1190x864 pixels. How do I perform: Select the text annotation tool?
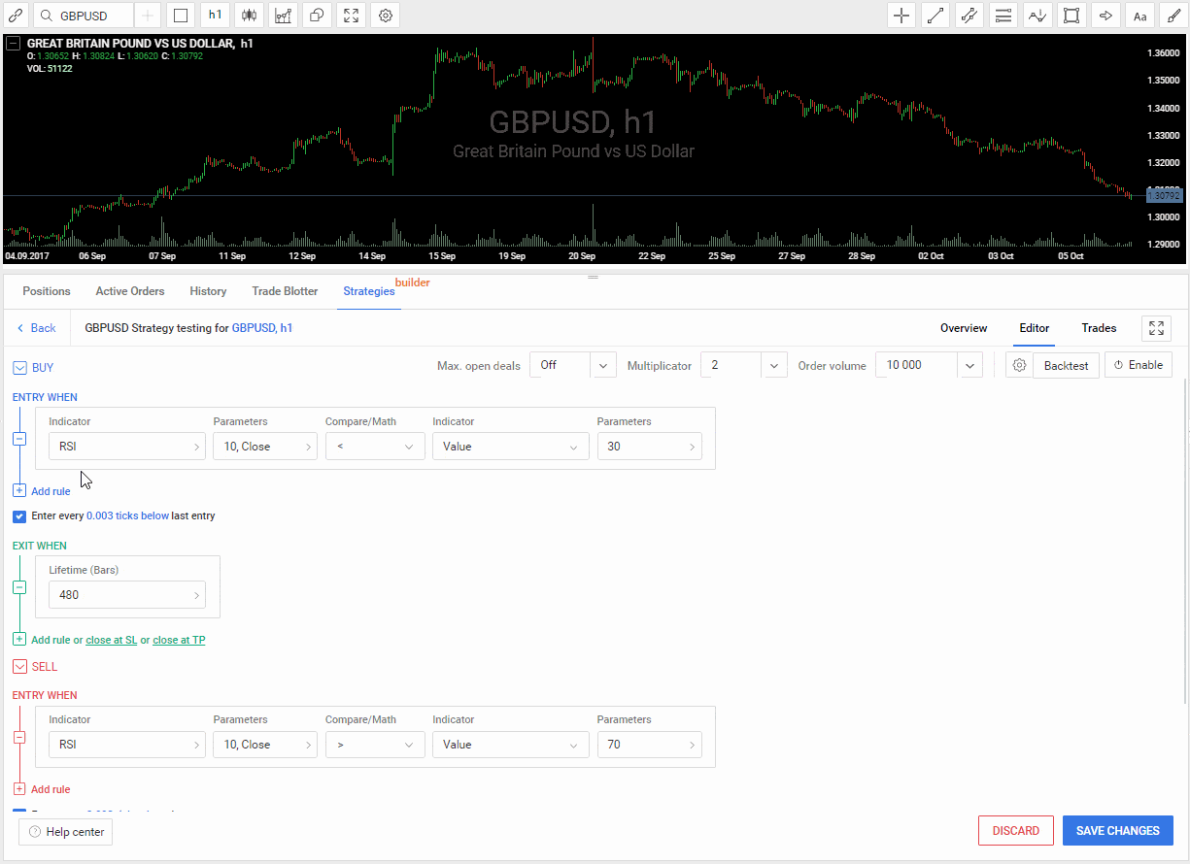1139,16
